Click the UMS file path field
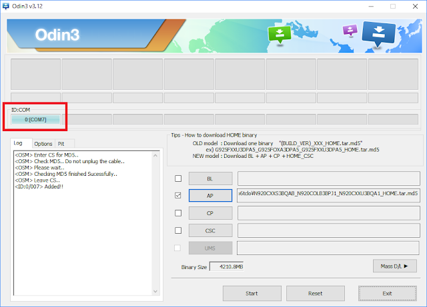The width and height of the screenshot is (427, 307). [x=328, y=248]
